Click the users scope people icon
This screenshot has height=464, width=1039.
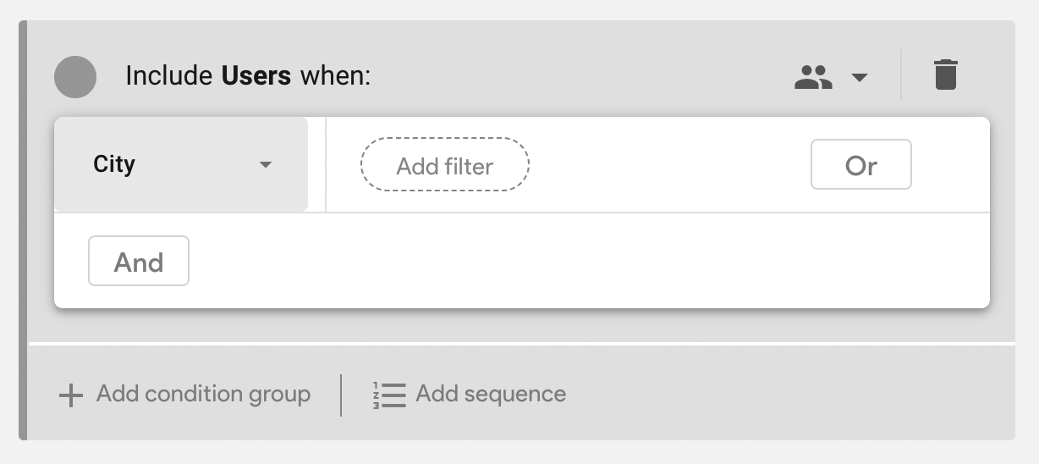(813, 77)
